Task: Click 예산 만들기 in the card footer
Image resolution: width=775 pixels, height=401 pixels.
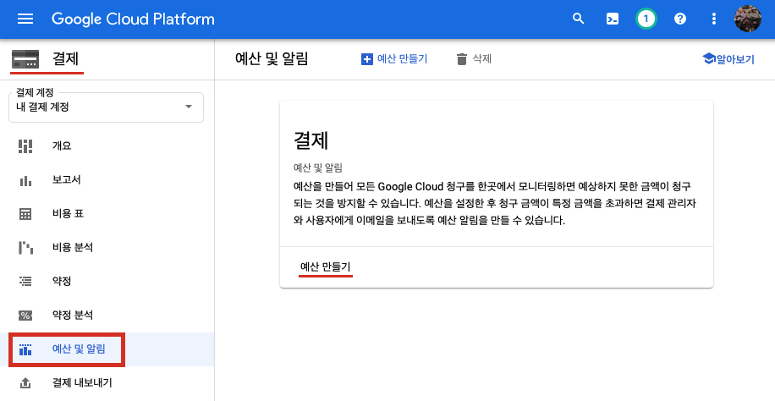Action: pyautogui.click(x=325, y=267)
